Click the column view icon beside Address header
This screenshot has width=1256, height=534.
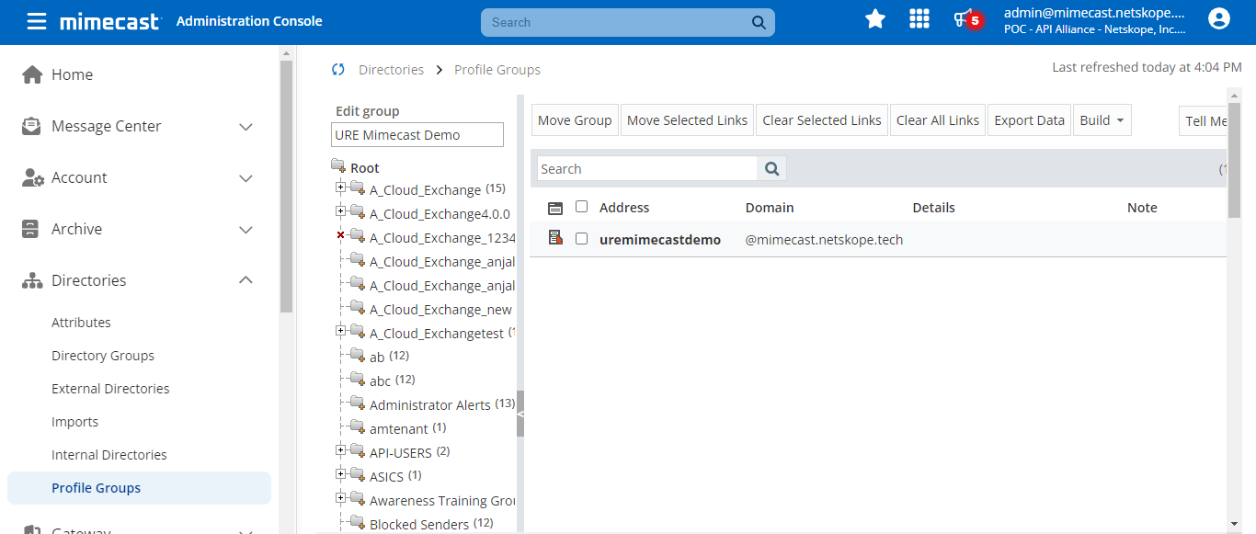tap(555, 209)
